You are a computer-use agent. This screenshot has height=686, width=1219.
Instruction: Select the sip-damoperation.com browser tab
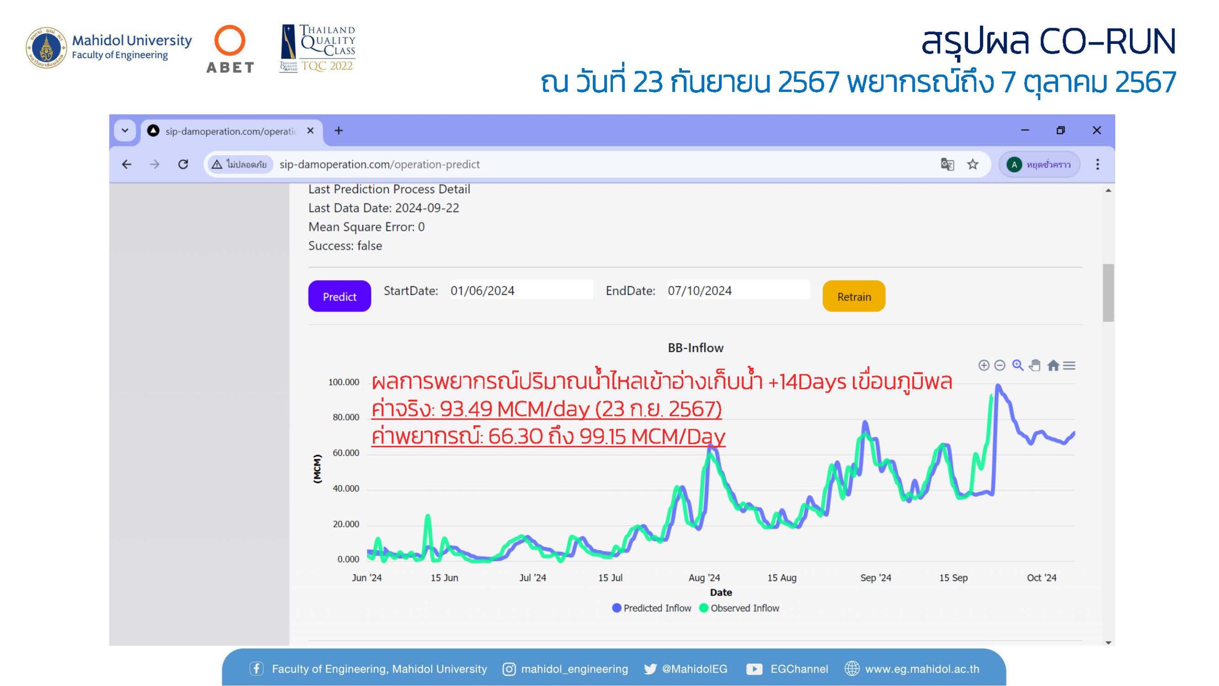point(230,131)
